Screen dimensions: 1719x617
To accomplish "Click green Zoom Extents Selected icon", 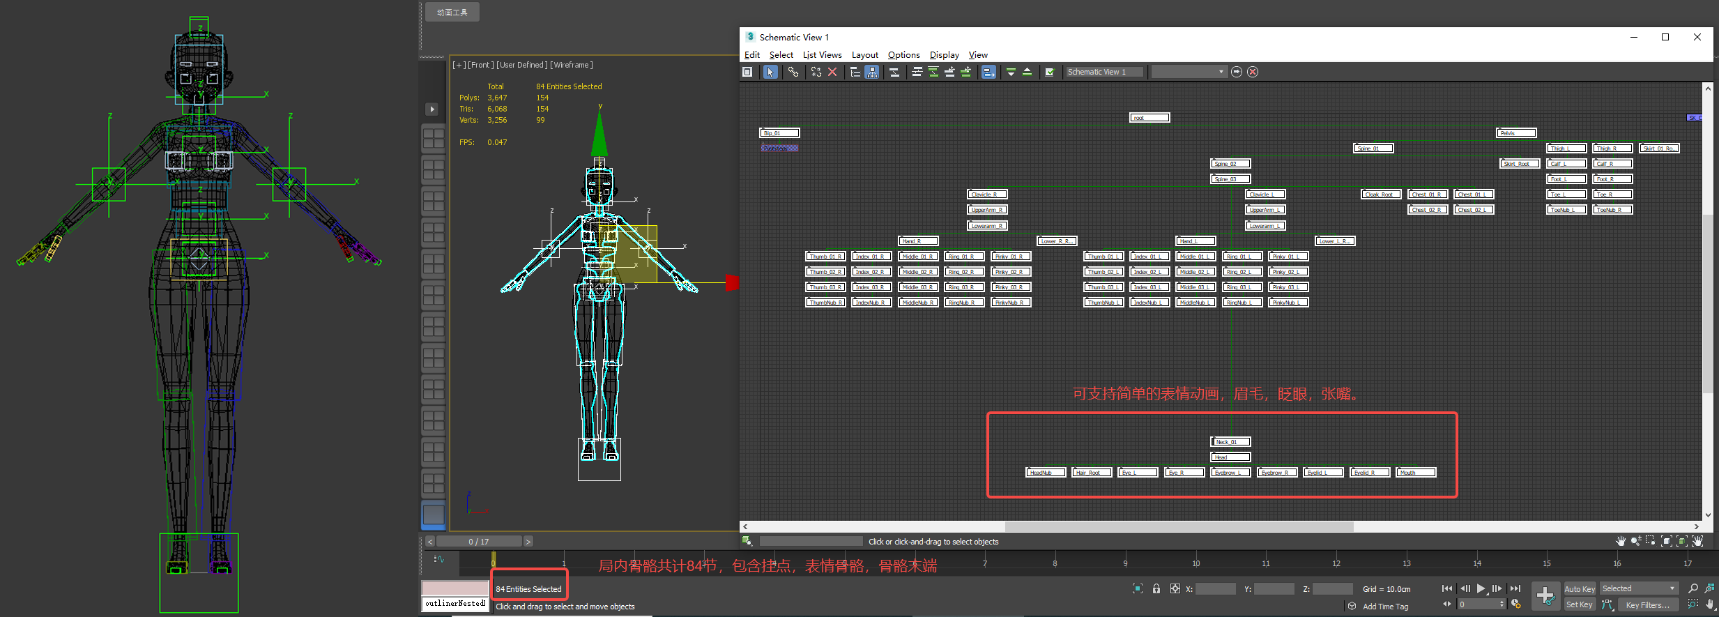I will 1682,541.
